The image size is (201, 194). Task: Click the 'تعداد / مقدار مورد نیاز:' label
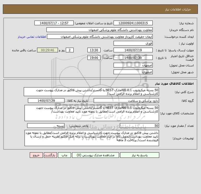click(179, 126)
